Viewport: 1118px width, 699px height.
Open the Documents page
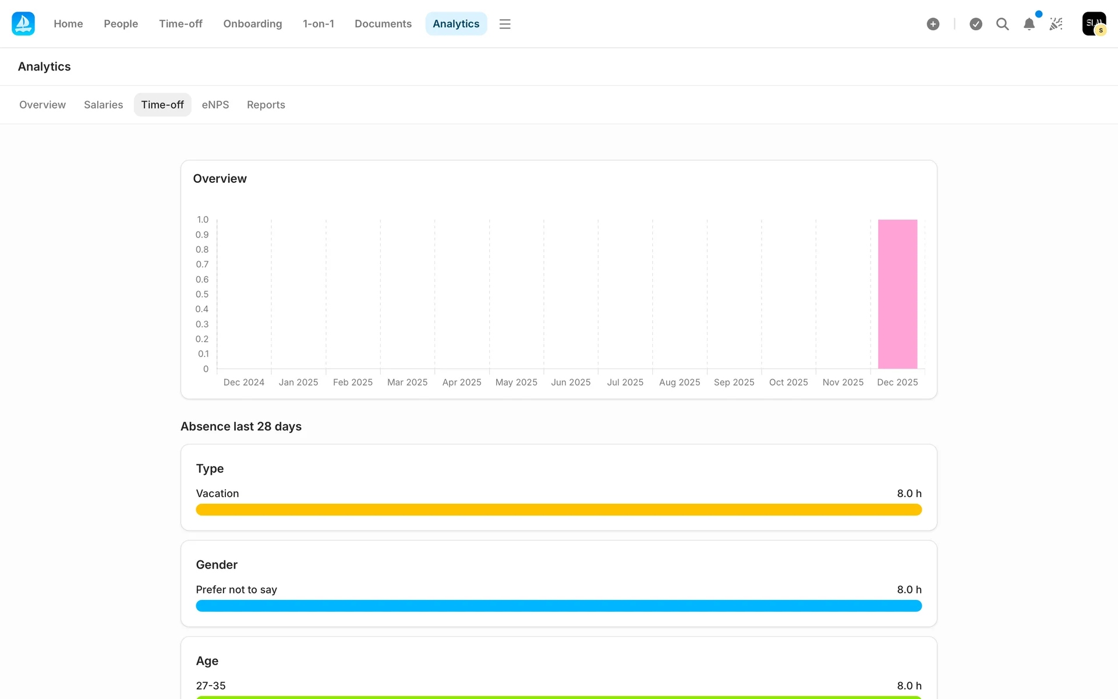pos(383,24)
